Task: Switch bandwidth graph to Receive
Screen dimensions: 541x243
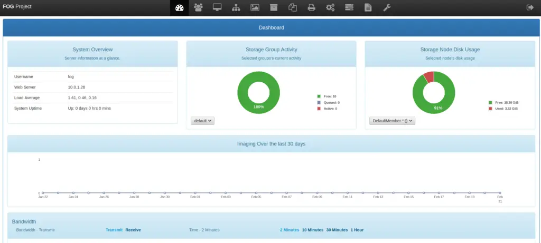Action: [133, 230]
